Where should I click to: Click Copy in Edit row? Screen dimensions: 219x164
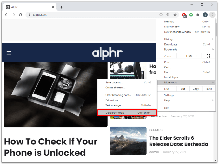coord(196,89)
